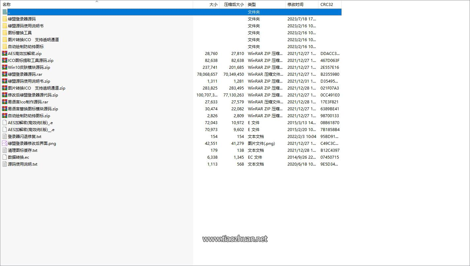Click the parent folder ".." icon

coord(4,12)
